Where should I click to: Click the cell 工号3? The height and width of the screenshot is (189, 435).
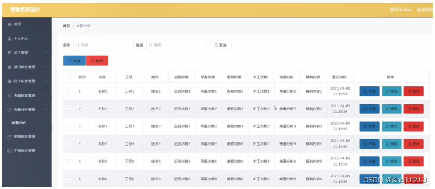coord(129,126)
